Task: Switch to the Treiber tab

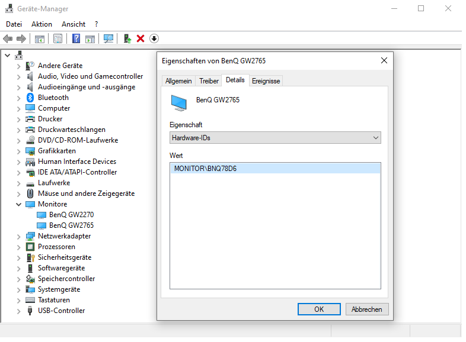Action: tap(209, 81)
